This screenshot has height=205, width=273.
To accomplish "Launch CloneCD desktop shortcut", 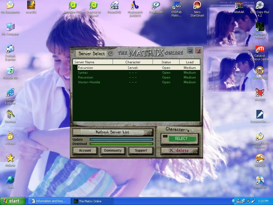I will coord(260,160).
